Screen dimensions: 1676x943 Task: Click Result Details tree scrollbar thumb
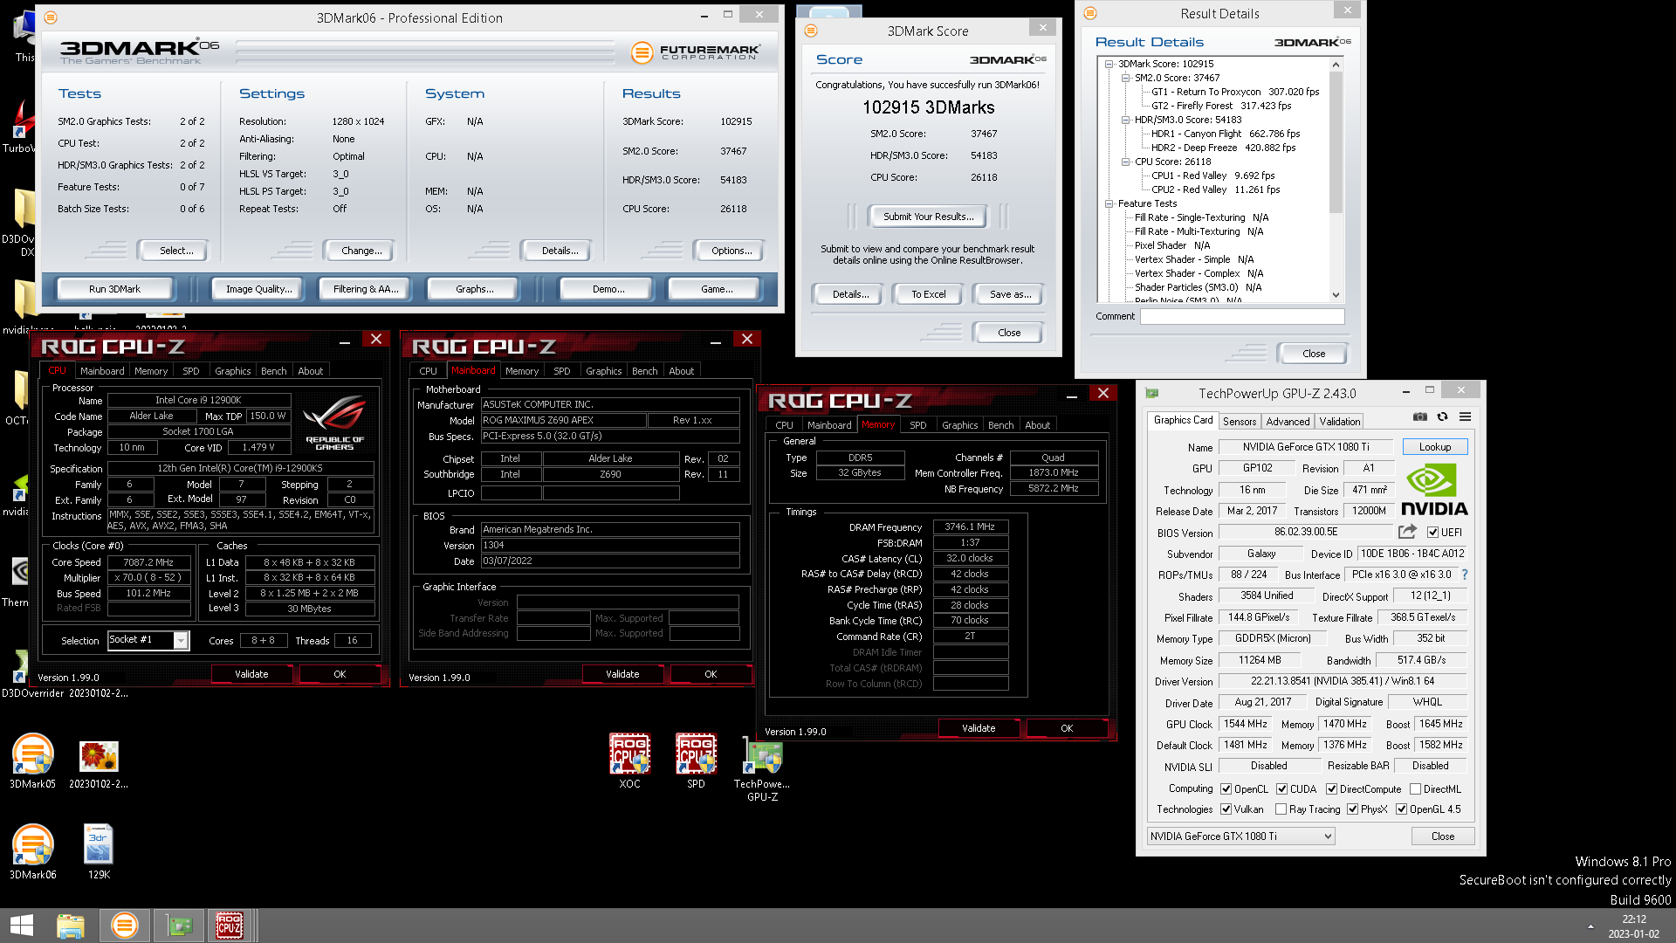pyautogui.click(x=1336, y=142)
